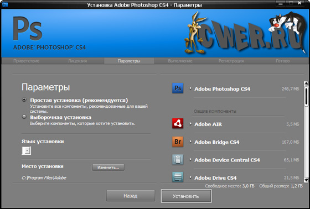Click the component list scroll up arrow

click(306, 83)
